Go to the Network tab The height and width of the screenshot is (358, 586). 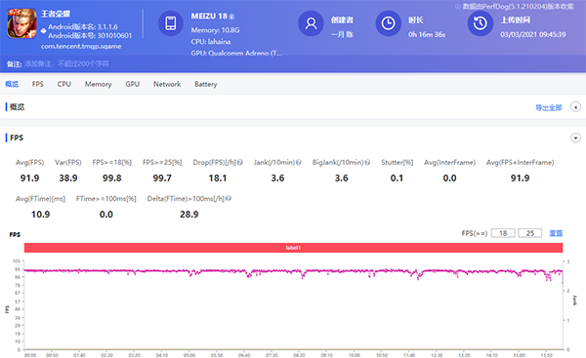point(167,84)
